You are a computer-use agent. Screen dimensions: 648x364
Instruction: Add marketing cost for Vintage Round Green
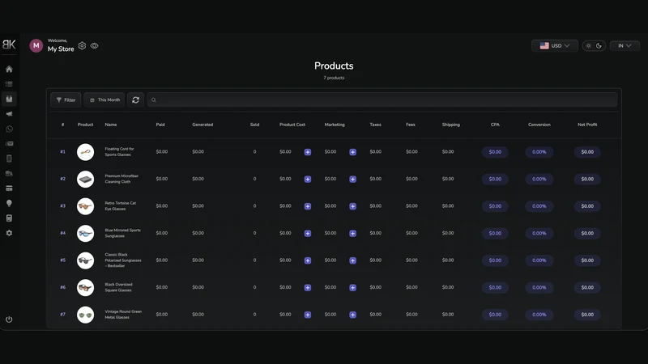(352, 315)
